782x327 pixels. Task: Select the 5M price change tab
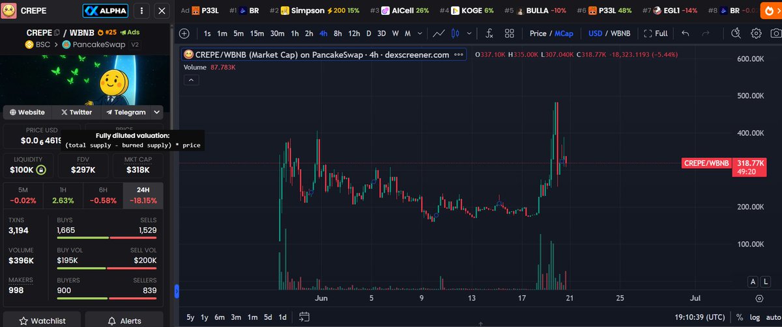pyautogui.click(x=23, y=196)
